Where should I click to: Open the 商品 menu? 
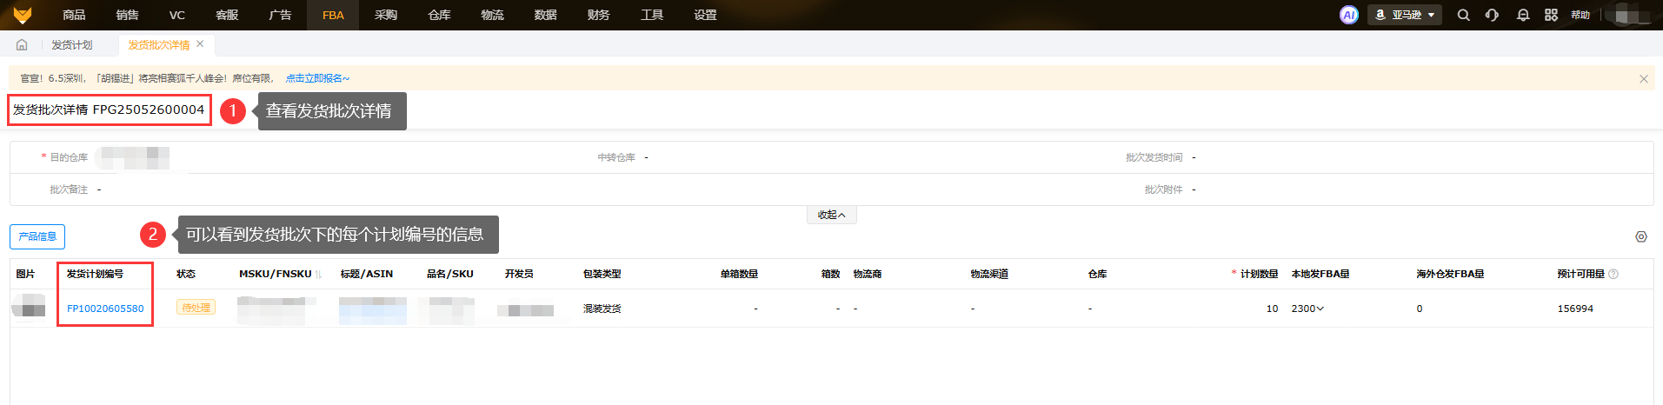coord(74,15)
